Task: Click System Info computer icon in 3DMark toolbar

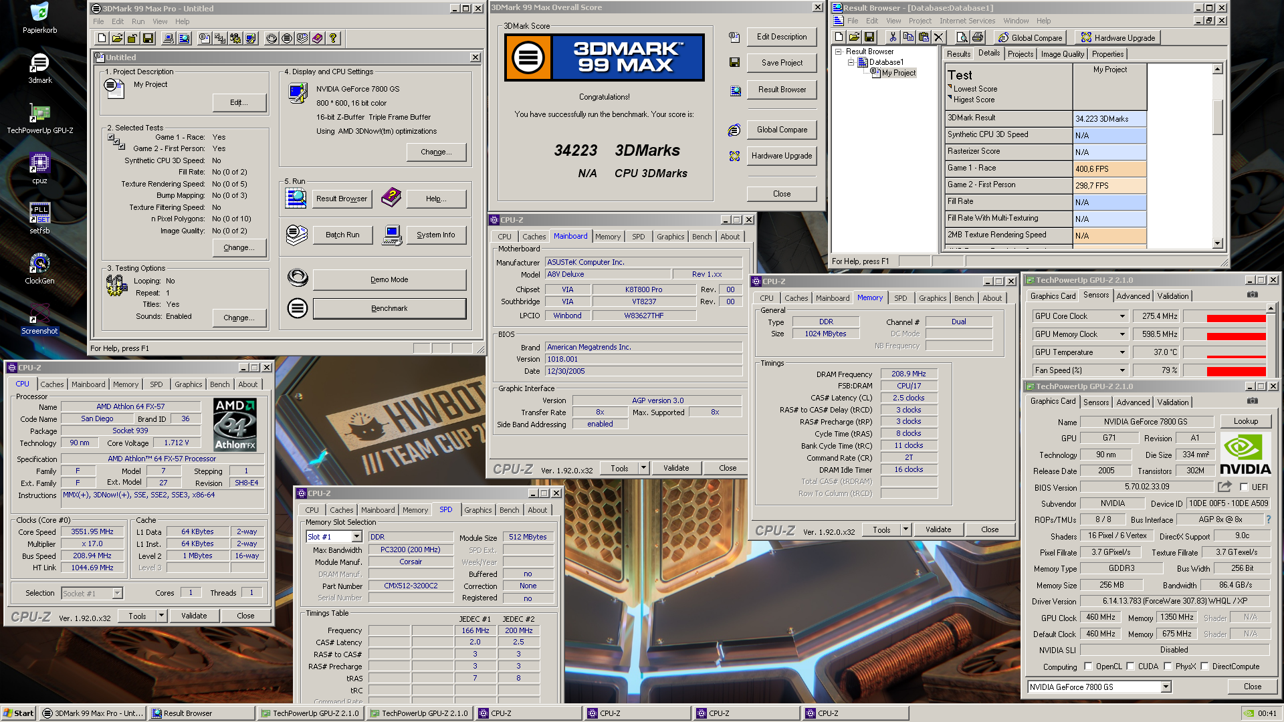Action: pos(169,38)
